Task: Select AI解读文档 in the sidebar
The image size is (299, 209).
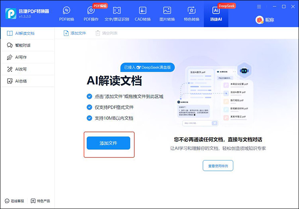Action: [25, 33]
